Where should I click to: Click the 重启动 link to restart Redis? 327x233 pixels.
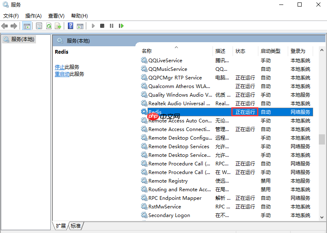tap(62, 74)
